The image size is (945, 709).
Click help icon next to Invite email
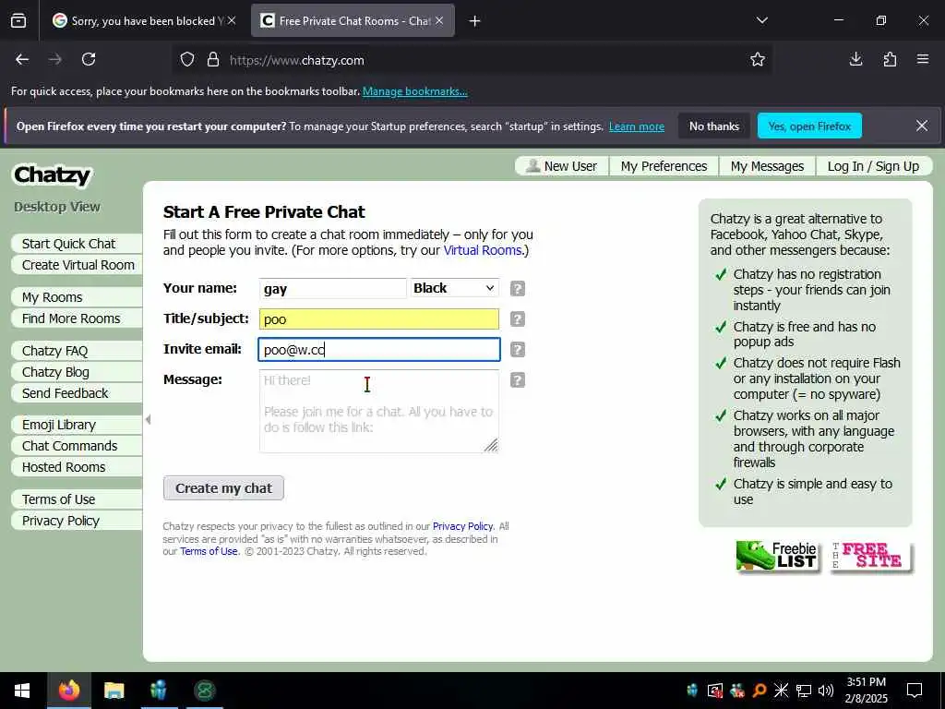(517, 350)
